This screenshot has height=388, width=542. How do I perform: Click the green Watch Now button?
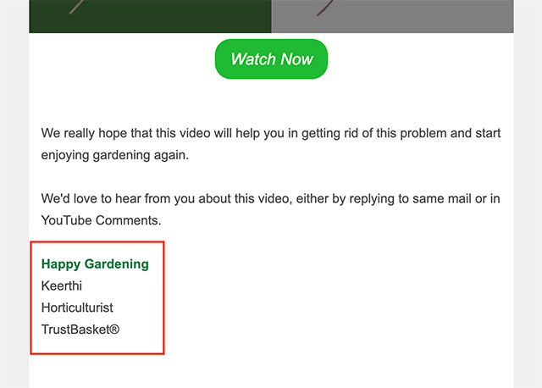tap(271, 59)
